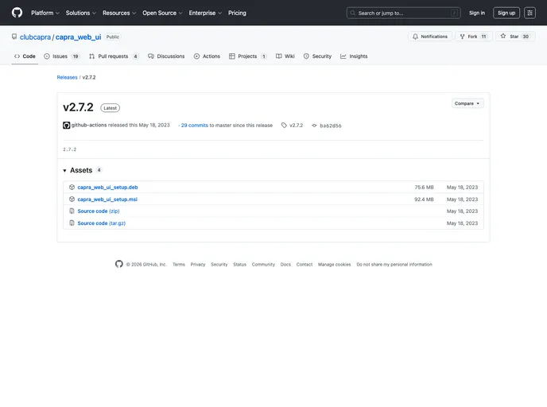Open the footer Security link
This screenshot has width=547, height=407.
click(219, 265)
